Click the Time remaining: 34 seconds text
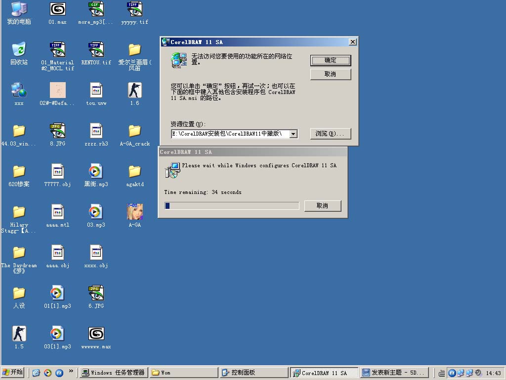This screenshot has height=380, width=506. (x=203, y=192)
